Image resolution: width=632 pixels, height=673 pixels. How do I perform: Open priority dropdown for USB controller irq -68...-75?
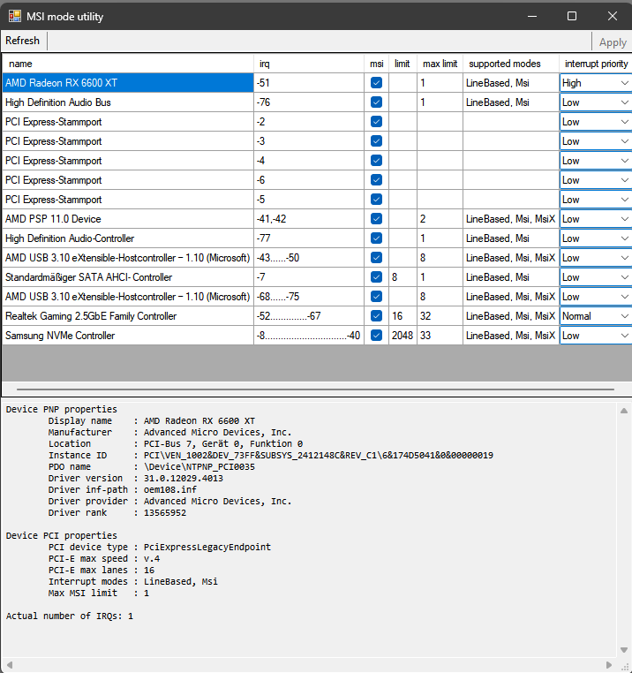click(596, 297)
